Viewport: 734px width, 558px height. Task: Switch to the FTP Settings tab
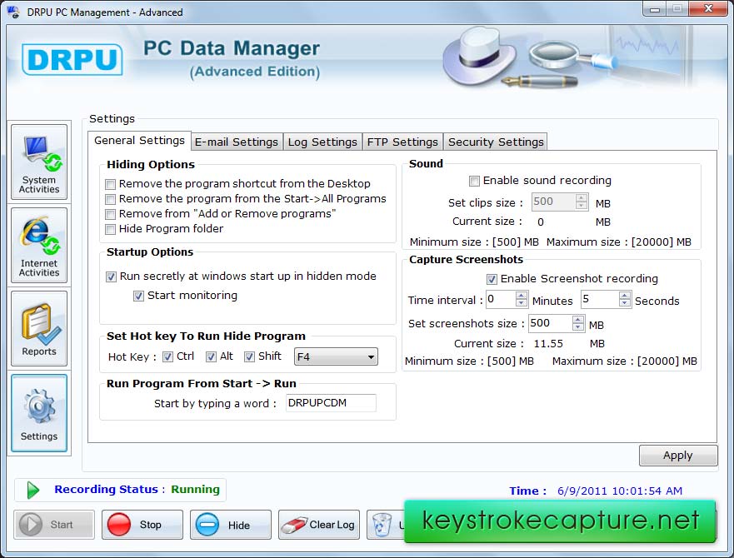click(x=402, y=142)
